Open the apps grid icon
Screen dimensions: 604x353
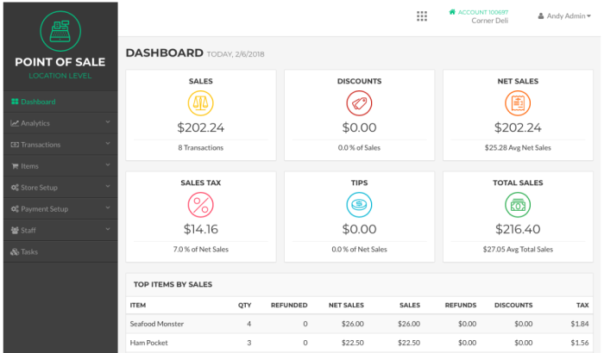422,16
